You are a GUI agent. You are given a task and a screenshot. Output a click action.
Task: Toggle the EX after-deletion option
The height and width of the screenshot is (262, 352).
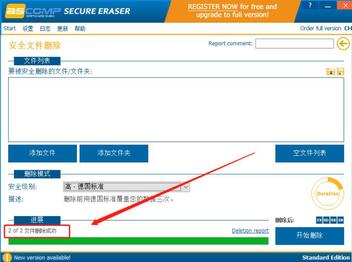click(x=319, y=220)
